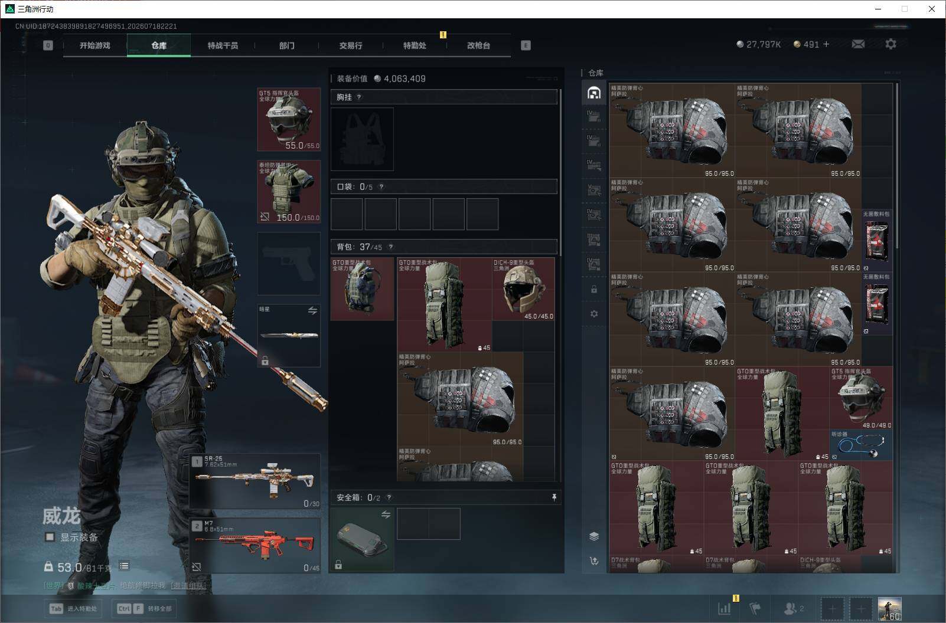
Task: Click the 邀请组队 link in the chat line
Action: tap(188, 585)
